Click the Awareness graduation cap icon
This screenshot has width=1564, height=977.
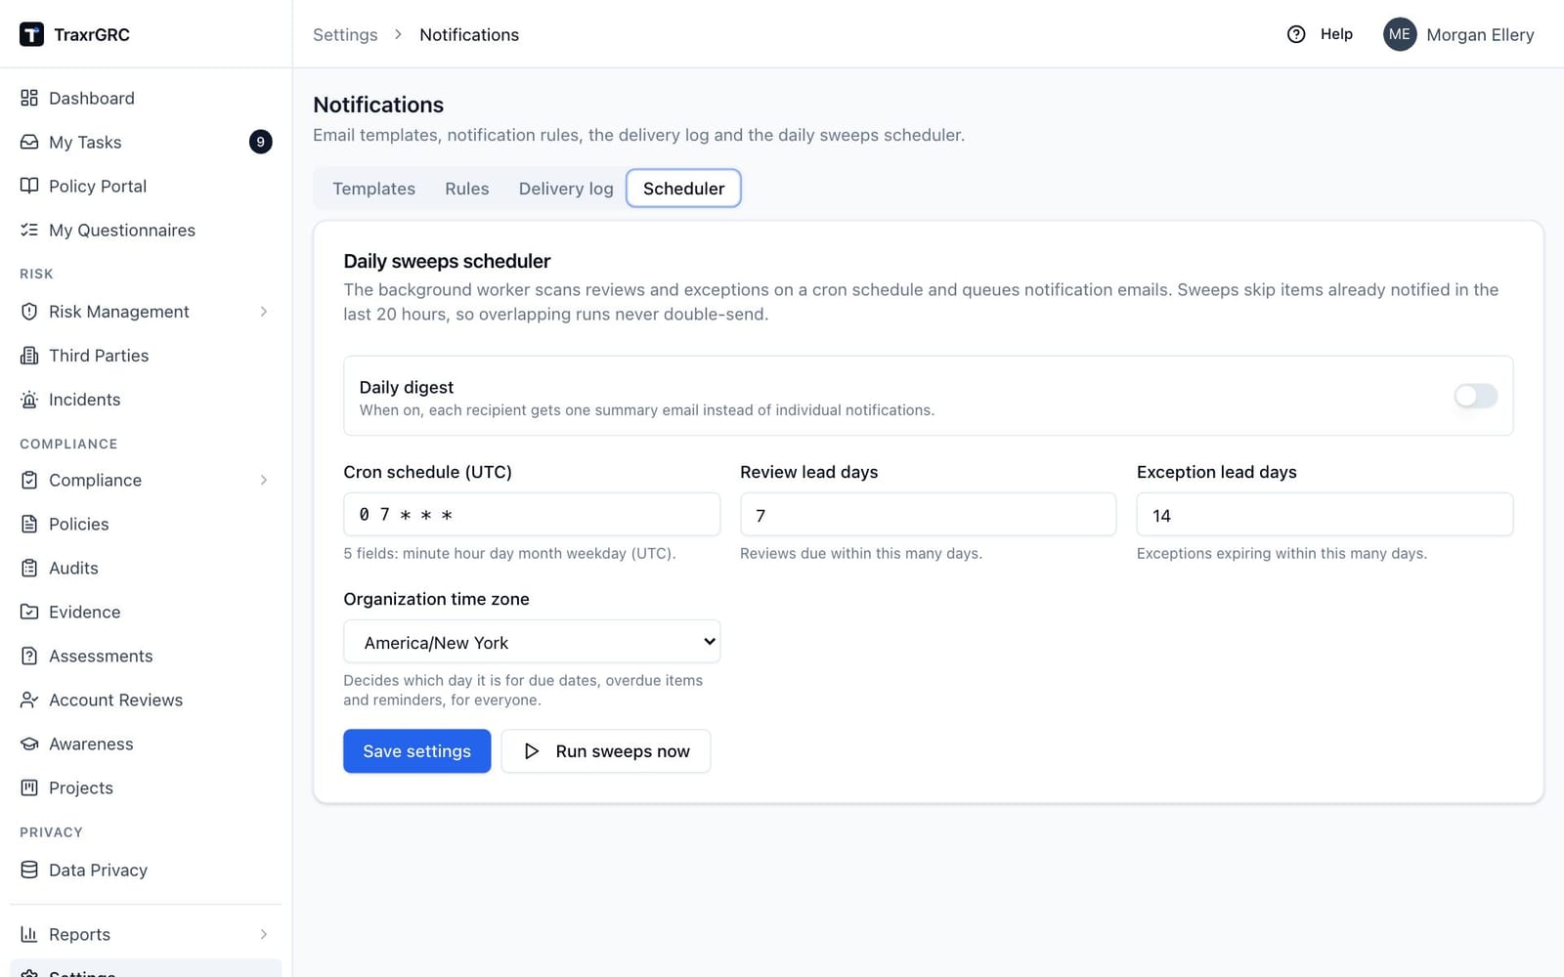[x=29, y=743]
